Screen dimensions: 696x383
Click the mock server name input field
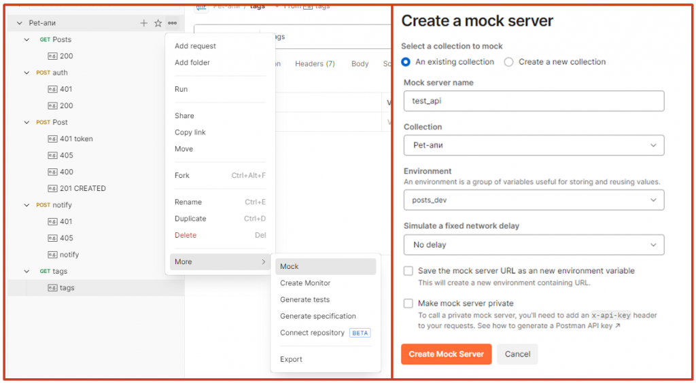coord(534,101)
